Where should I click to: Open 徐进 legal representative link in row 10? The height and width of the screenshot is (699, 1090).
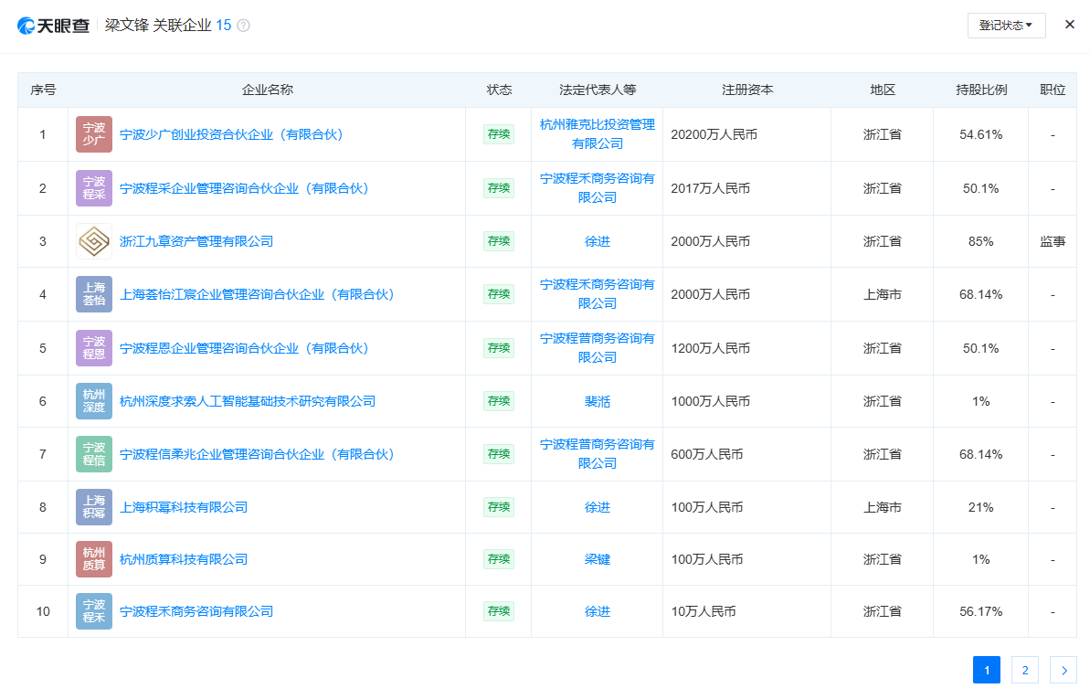click(x=598, y=611)
